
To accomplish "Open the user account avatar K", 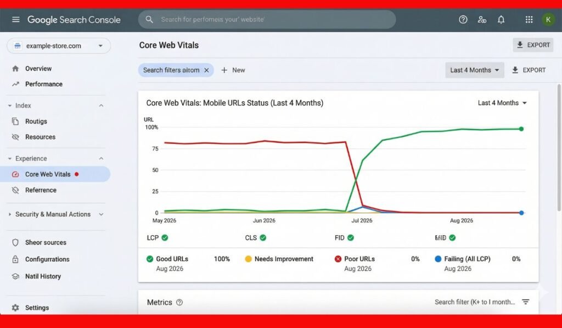I will tap(548, 20).
